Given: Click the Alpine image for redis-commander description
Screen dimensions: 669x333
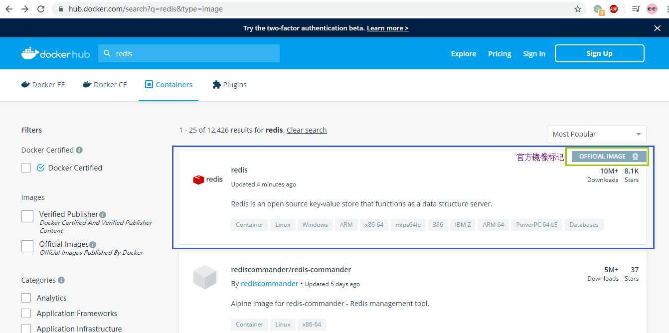Looking at the screenshot, I should coord(330,304).
